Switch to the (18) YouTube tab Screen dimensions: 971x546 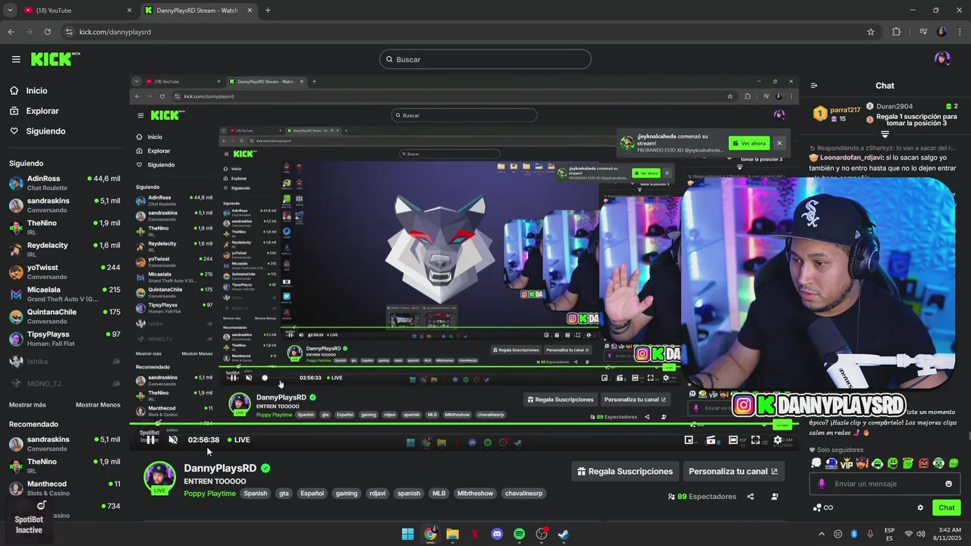coord(74,11)
